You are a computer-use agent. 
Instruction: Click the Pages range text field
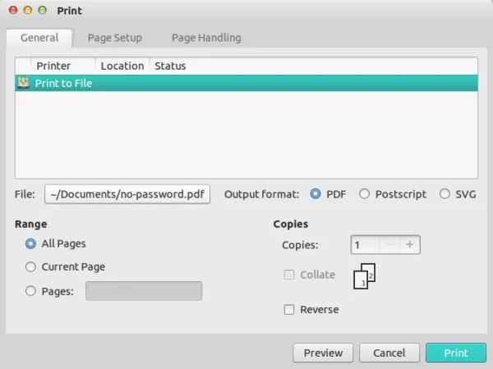click(144, 291)
